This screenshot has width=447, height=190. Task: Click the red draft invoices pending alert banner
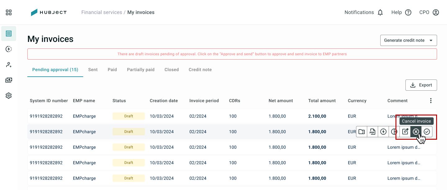tap(232, 54)
